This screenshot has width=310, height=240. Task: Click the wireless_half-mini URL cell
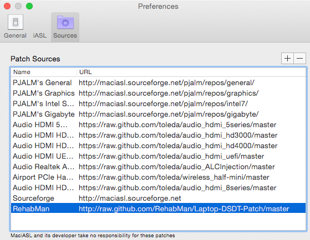tap(174, 178)
